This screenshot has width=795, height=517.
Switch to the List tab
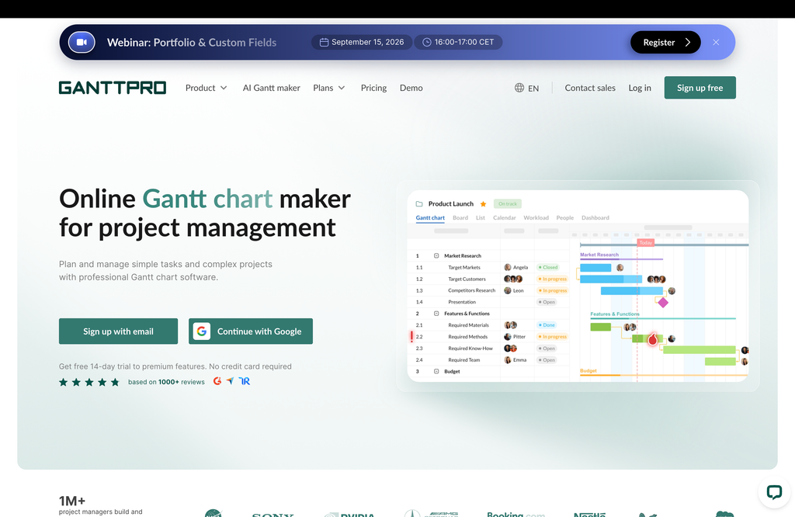point(481,218)
